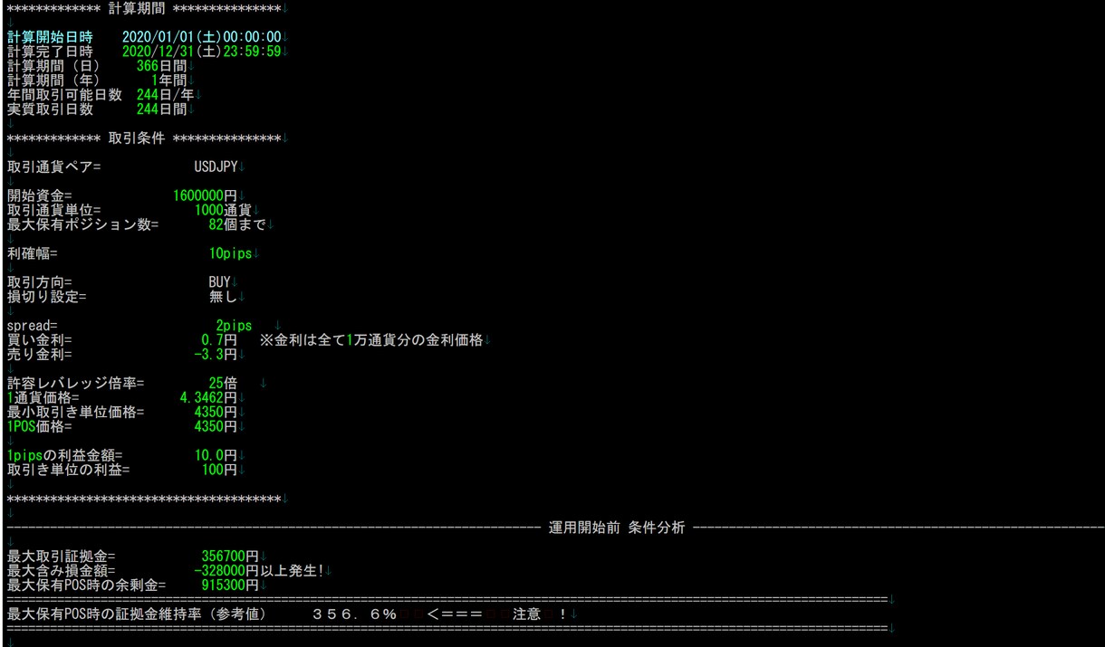Select the "USDJPY" currency pair value
1105x647 pixels.
tap(216, 167)
